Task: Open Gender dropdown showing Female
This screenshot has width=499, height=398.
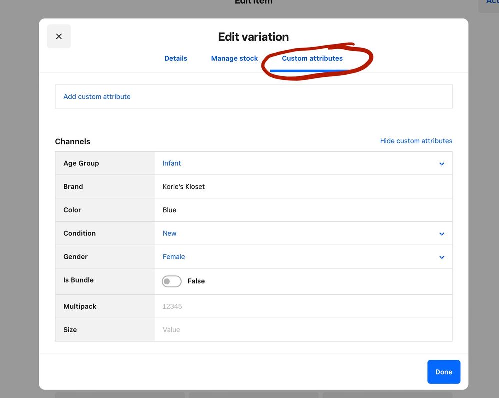Action: click(x=300, y=257)
